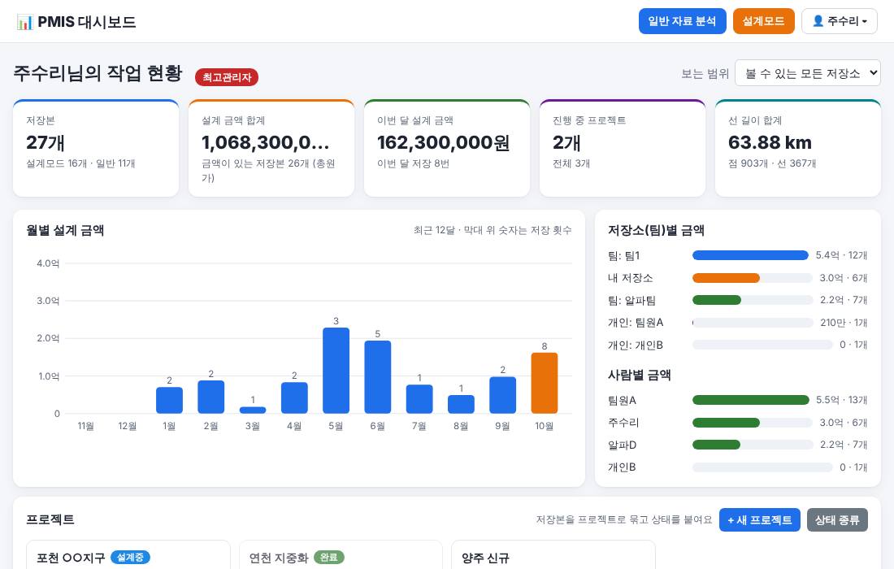The height and width of the screenshot is (569, 894).
Task: Click the 알파D person amount bar
Action: pyautogui.click(x=716, y=445)
